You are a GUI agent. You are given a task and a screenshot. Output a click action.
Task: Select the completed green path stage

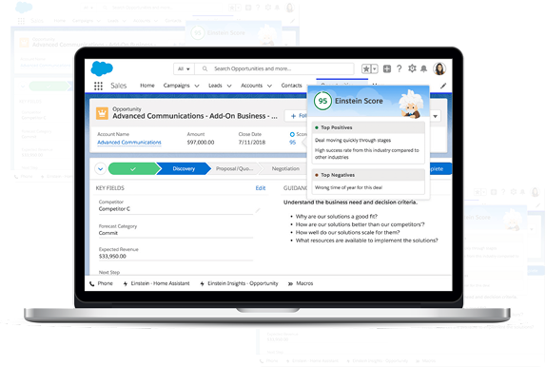tap(133, 169)
